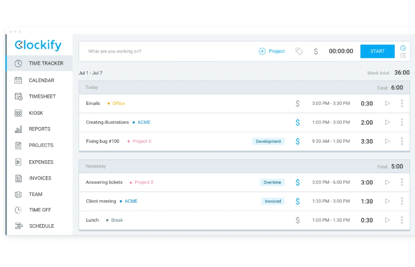Click the Team icon in the sidebar
This screenshot has width=415, height=267.
pyautogui.click(x=18, y=194)
